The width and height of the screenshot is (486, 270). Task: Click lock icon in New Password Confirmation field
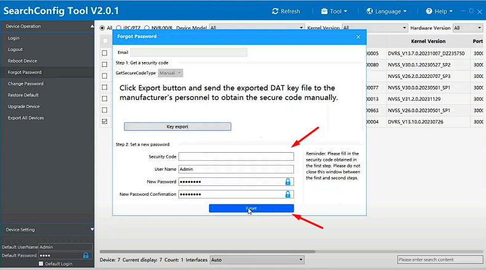tap(287, 194)
